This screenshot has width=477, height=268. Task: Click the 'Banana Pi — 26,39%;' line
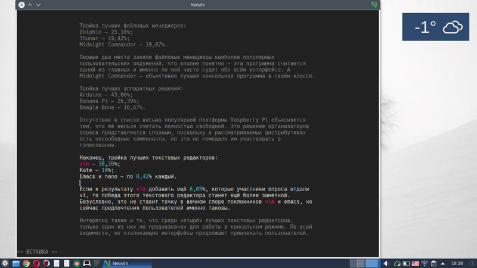109,101
